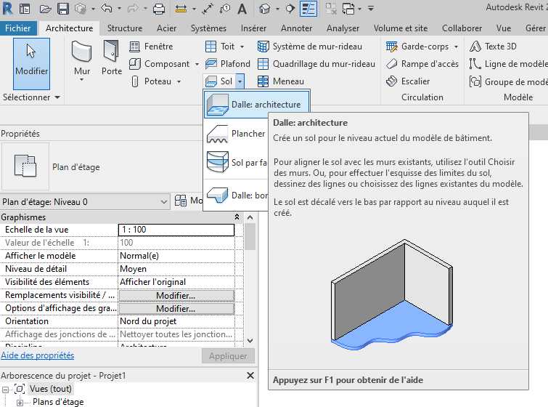
Task: Select Système de mur-rideau tool
Action: 310,47
